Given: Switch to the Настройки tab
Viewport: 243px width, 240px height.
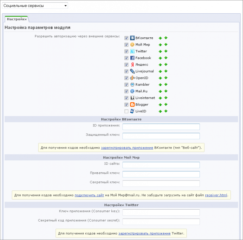Looking at the screenshot, I should point(17,19).
